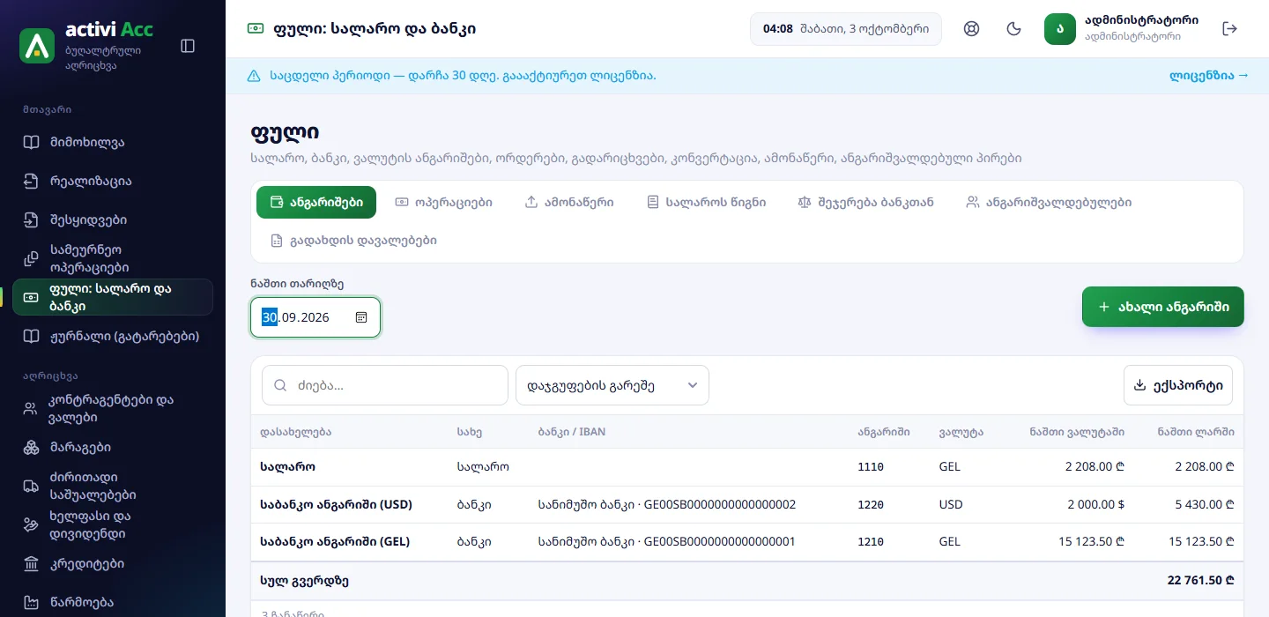Switch to the ოპერაციები tab
This screenshot has width=1269, height=617.
point(443,202)
